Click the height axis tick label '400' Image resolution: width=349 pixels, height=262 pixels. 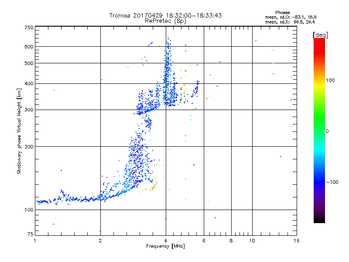29,84
